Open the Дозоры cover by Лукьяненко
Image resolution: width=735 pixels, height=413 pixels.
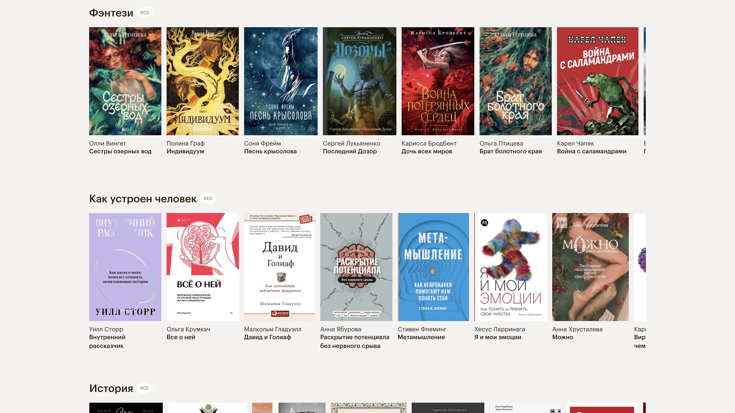(x=359, y=81)
